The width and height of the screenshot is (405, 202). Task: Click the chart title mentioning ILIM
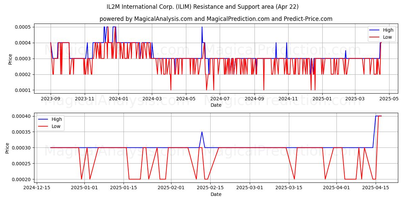202,7
